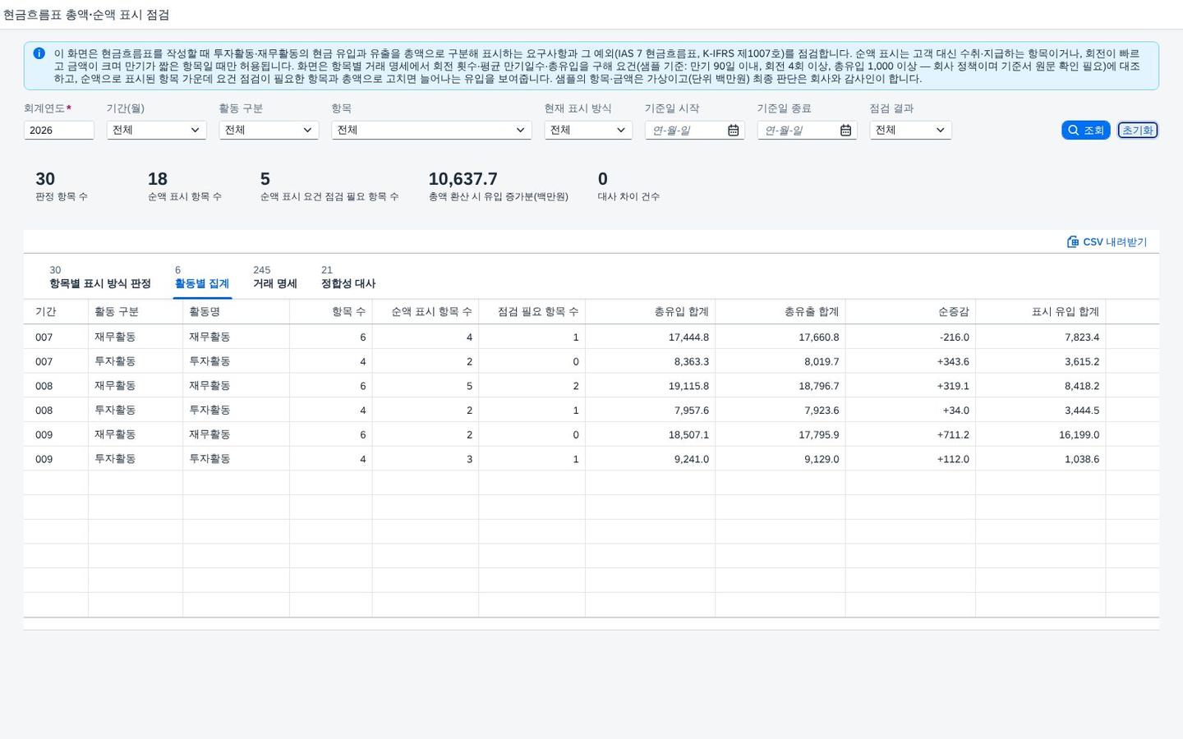The width and height of the screenshot is (1183, 739).
Task: Click the 순액 표시 항목 수 column header
Action: (x=426, y=312)
